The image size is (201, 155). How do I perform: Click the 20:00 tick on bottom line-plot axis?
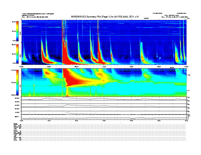click(x=159, y=121)
